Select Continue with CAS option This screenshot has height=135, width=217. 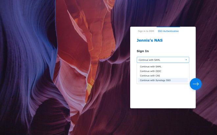click(150, 76)
